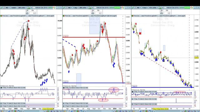This screenshot has height=112, width=200.
Task: Toggle ZeroLag20 indicator in hourly chart
Action: click(181, 16)
